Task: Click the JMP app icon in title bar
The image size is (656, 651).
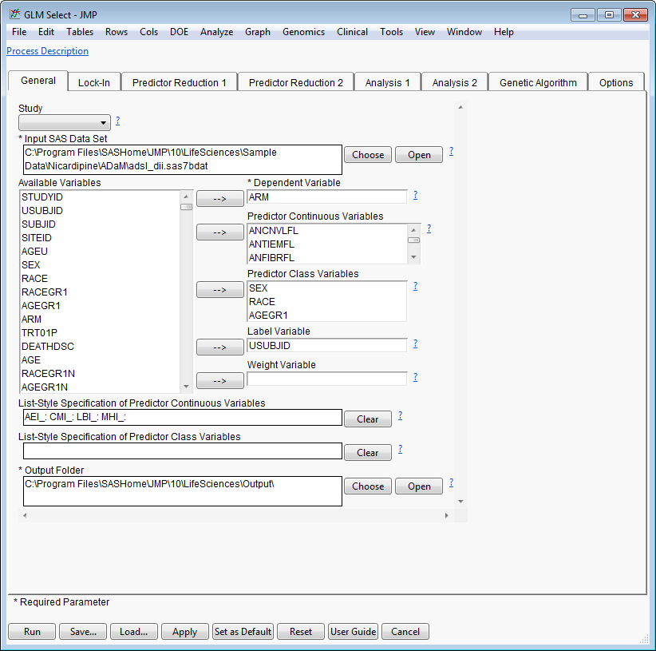Action: tap(14, 14)
